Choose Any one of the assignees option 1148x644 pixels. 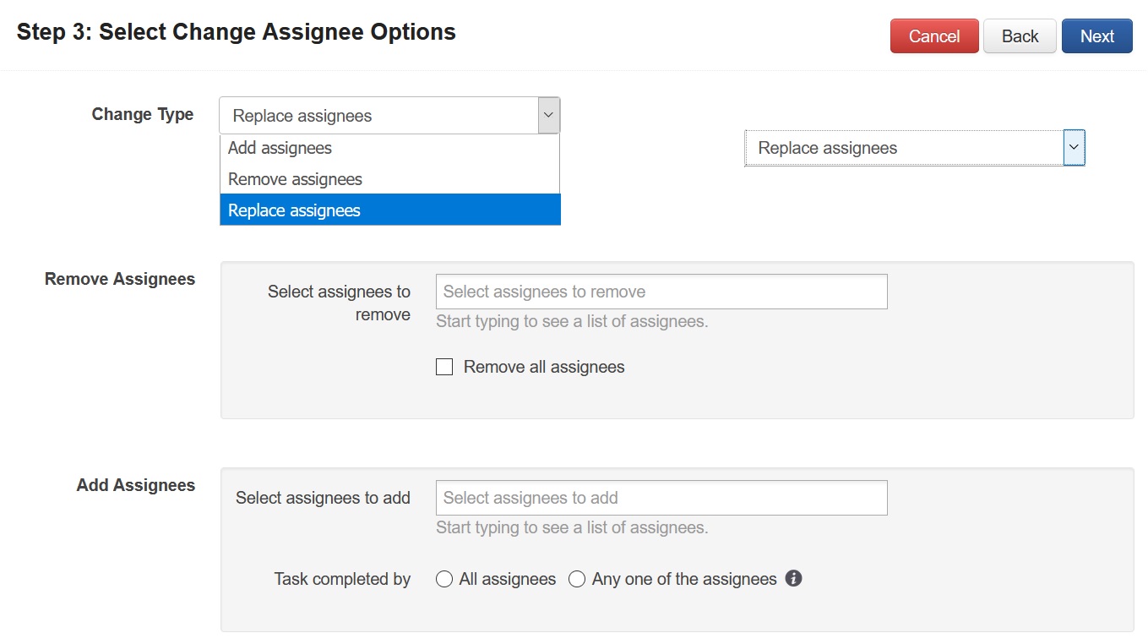coord(577,579)
